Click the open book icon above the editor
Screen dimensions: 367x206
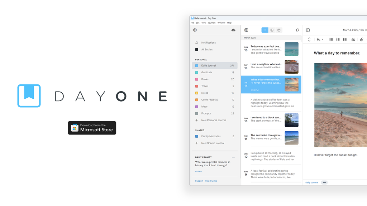tap(308, 30)
